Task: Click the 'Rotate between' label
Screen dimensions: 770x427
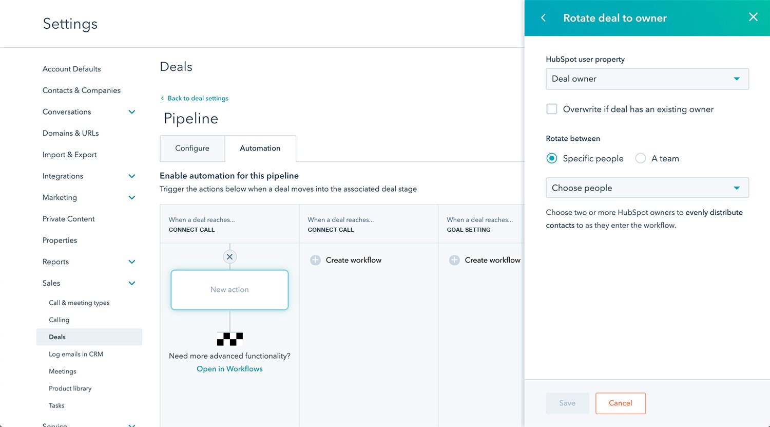Action: click(573, 138)
